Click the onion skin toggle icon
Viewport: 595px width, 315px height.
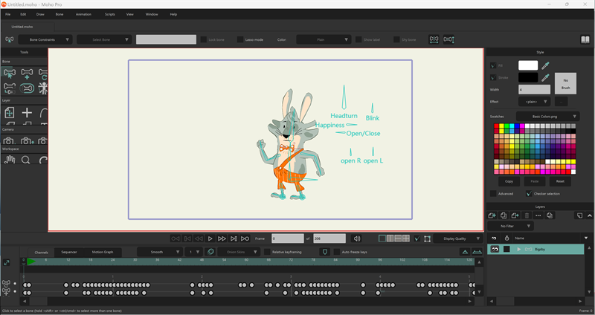tap(210, 252)
